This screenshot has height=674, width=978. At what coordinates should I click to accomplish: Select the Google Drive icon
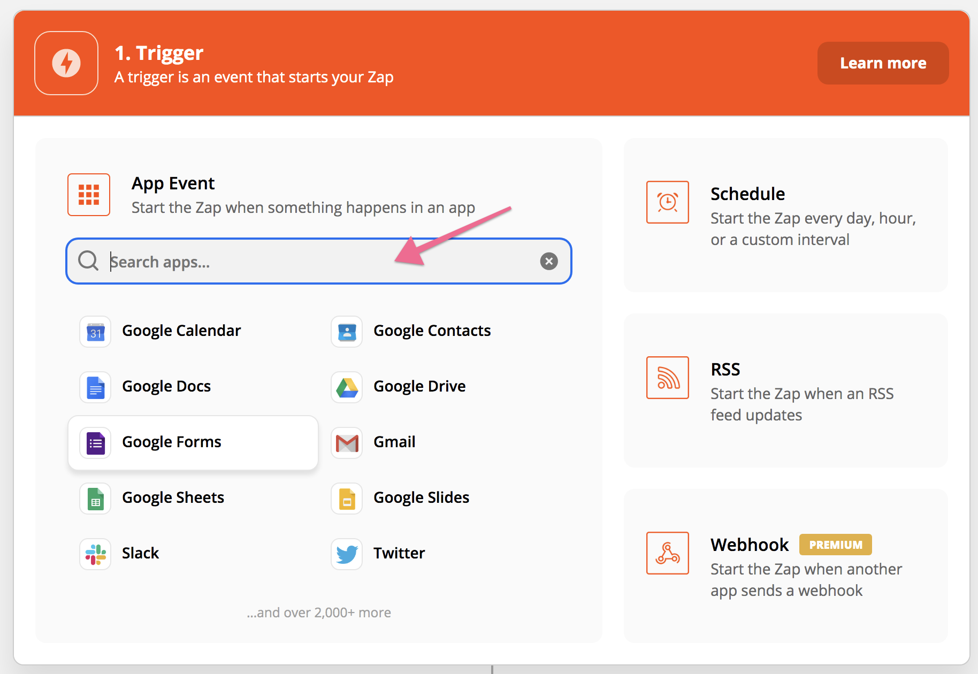(347, 387)
